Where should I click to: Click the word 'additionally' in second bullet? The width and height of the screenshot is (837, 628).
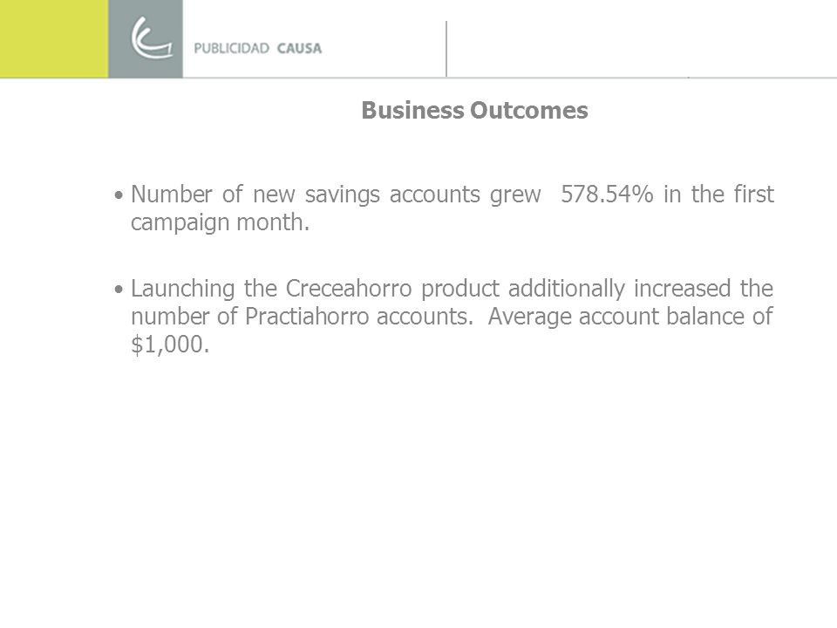click(x=567, y=289)
